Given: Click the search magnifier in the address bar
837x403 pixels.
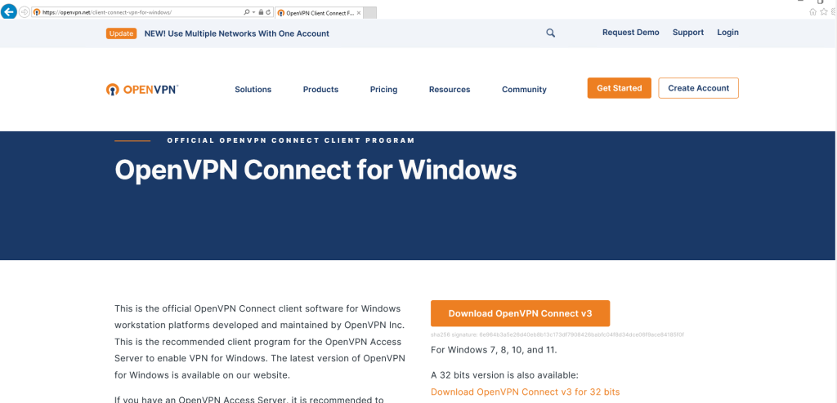Looking at the screenshot, I should tap(246, 11).
